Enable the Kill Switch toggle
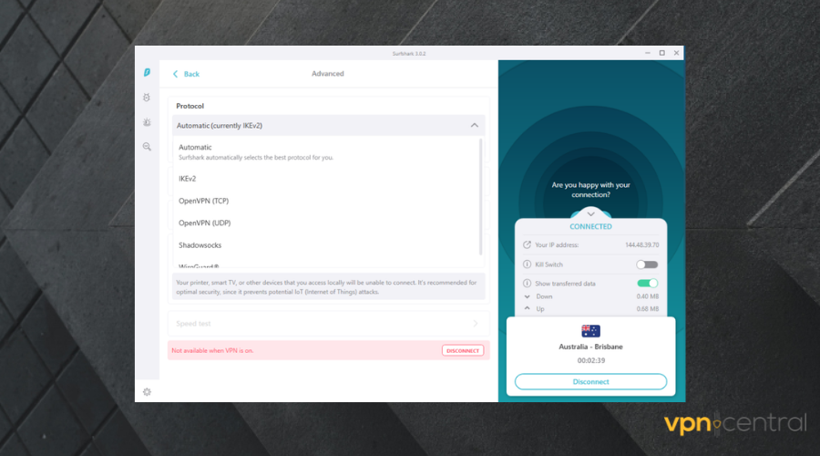This screenshot has width=820, height=456. coord(647,264)
